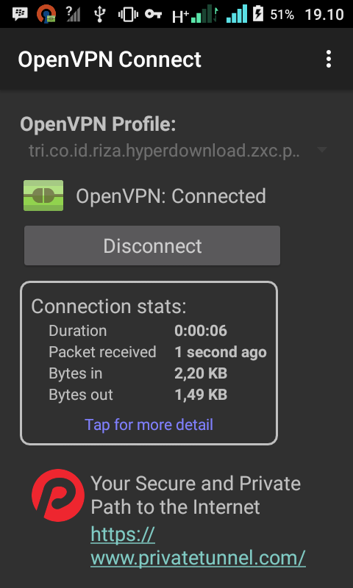Tap the 19.10 clock in status bar
This screenshot has width=353, height=588.
click(x=324, y=14)
